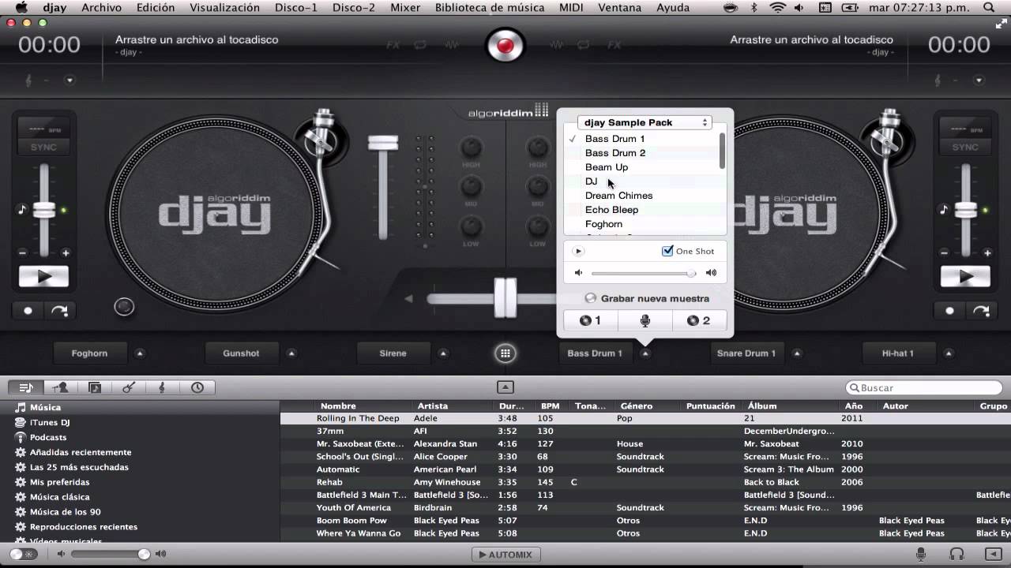Jump to cue point on right deck
Screen dimensions: 1011x568
click(x=980, y=311)
